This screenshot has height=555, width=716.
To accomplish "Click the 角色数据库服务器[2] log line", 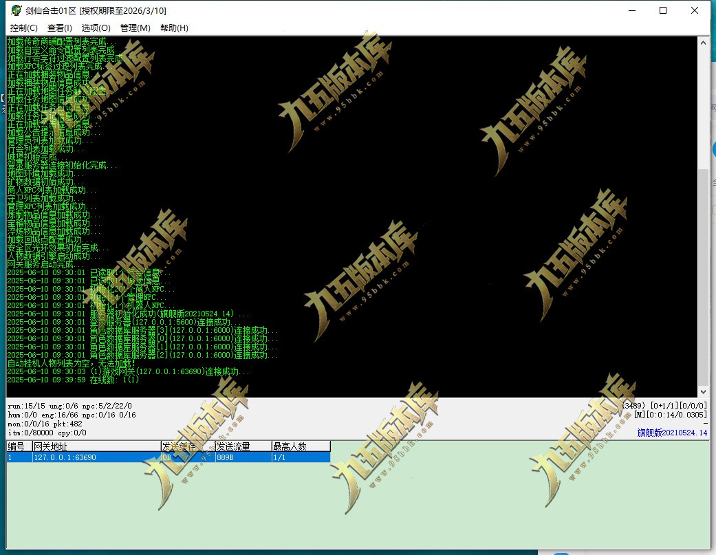I will click(x=142, y=355).
